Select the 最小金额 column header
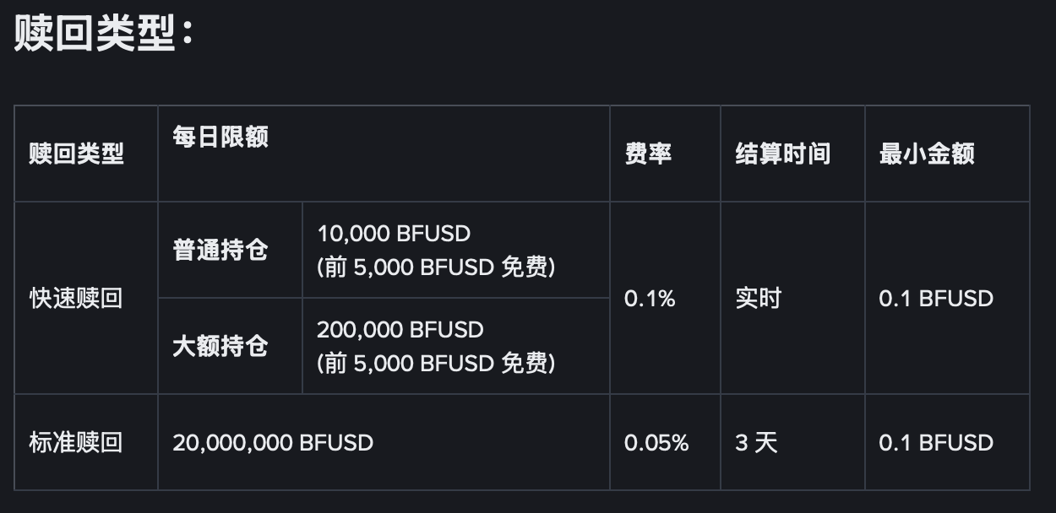 tap(927, 154)
